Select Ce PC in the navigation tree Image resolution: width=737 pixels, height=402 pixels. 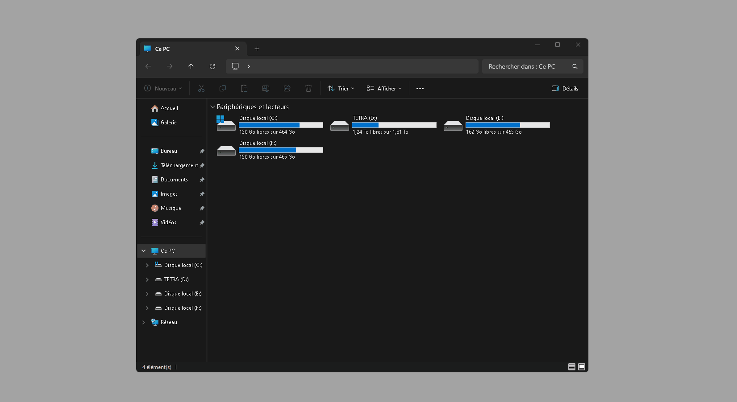point(171,251)
